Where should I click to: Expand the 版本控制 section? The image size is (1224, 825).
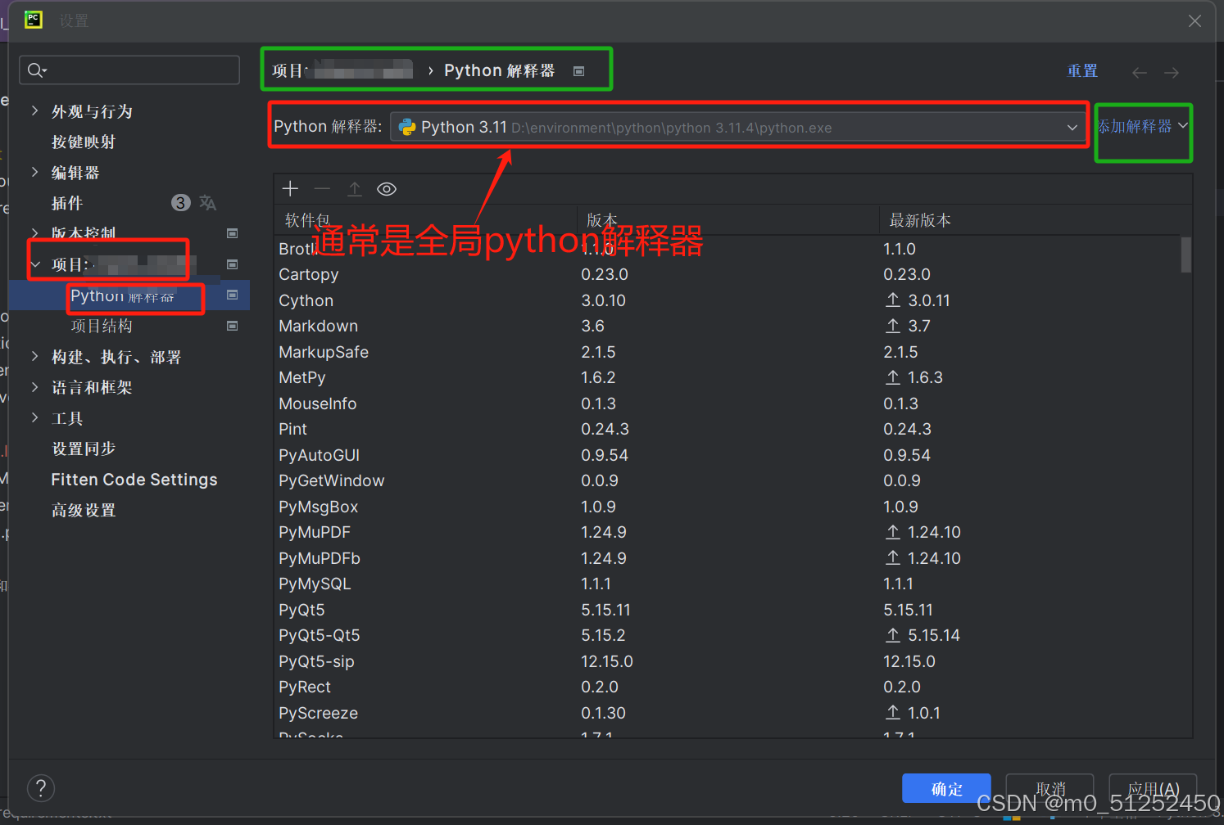[x=34, y=233]
